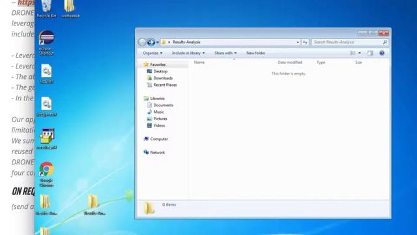Open the Organize menu
This screenshot has height=235, width=417.
pyautogui.click(x=152, y=53)
